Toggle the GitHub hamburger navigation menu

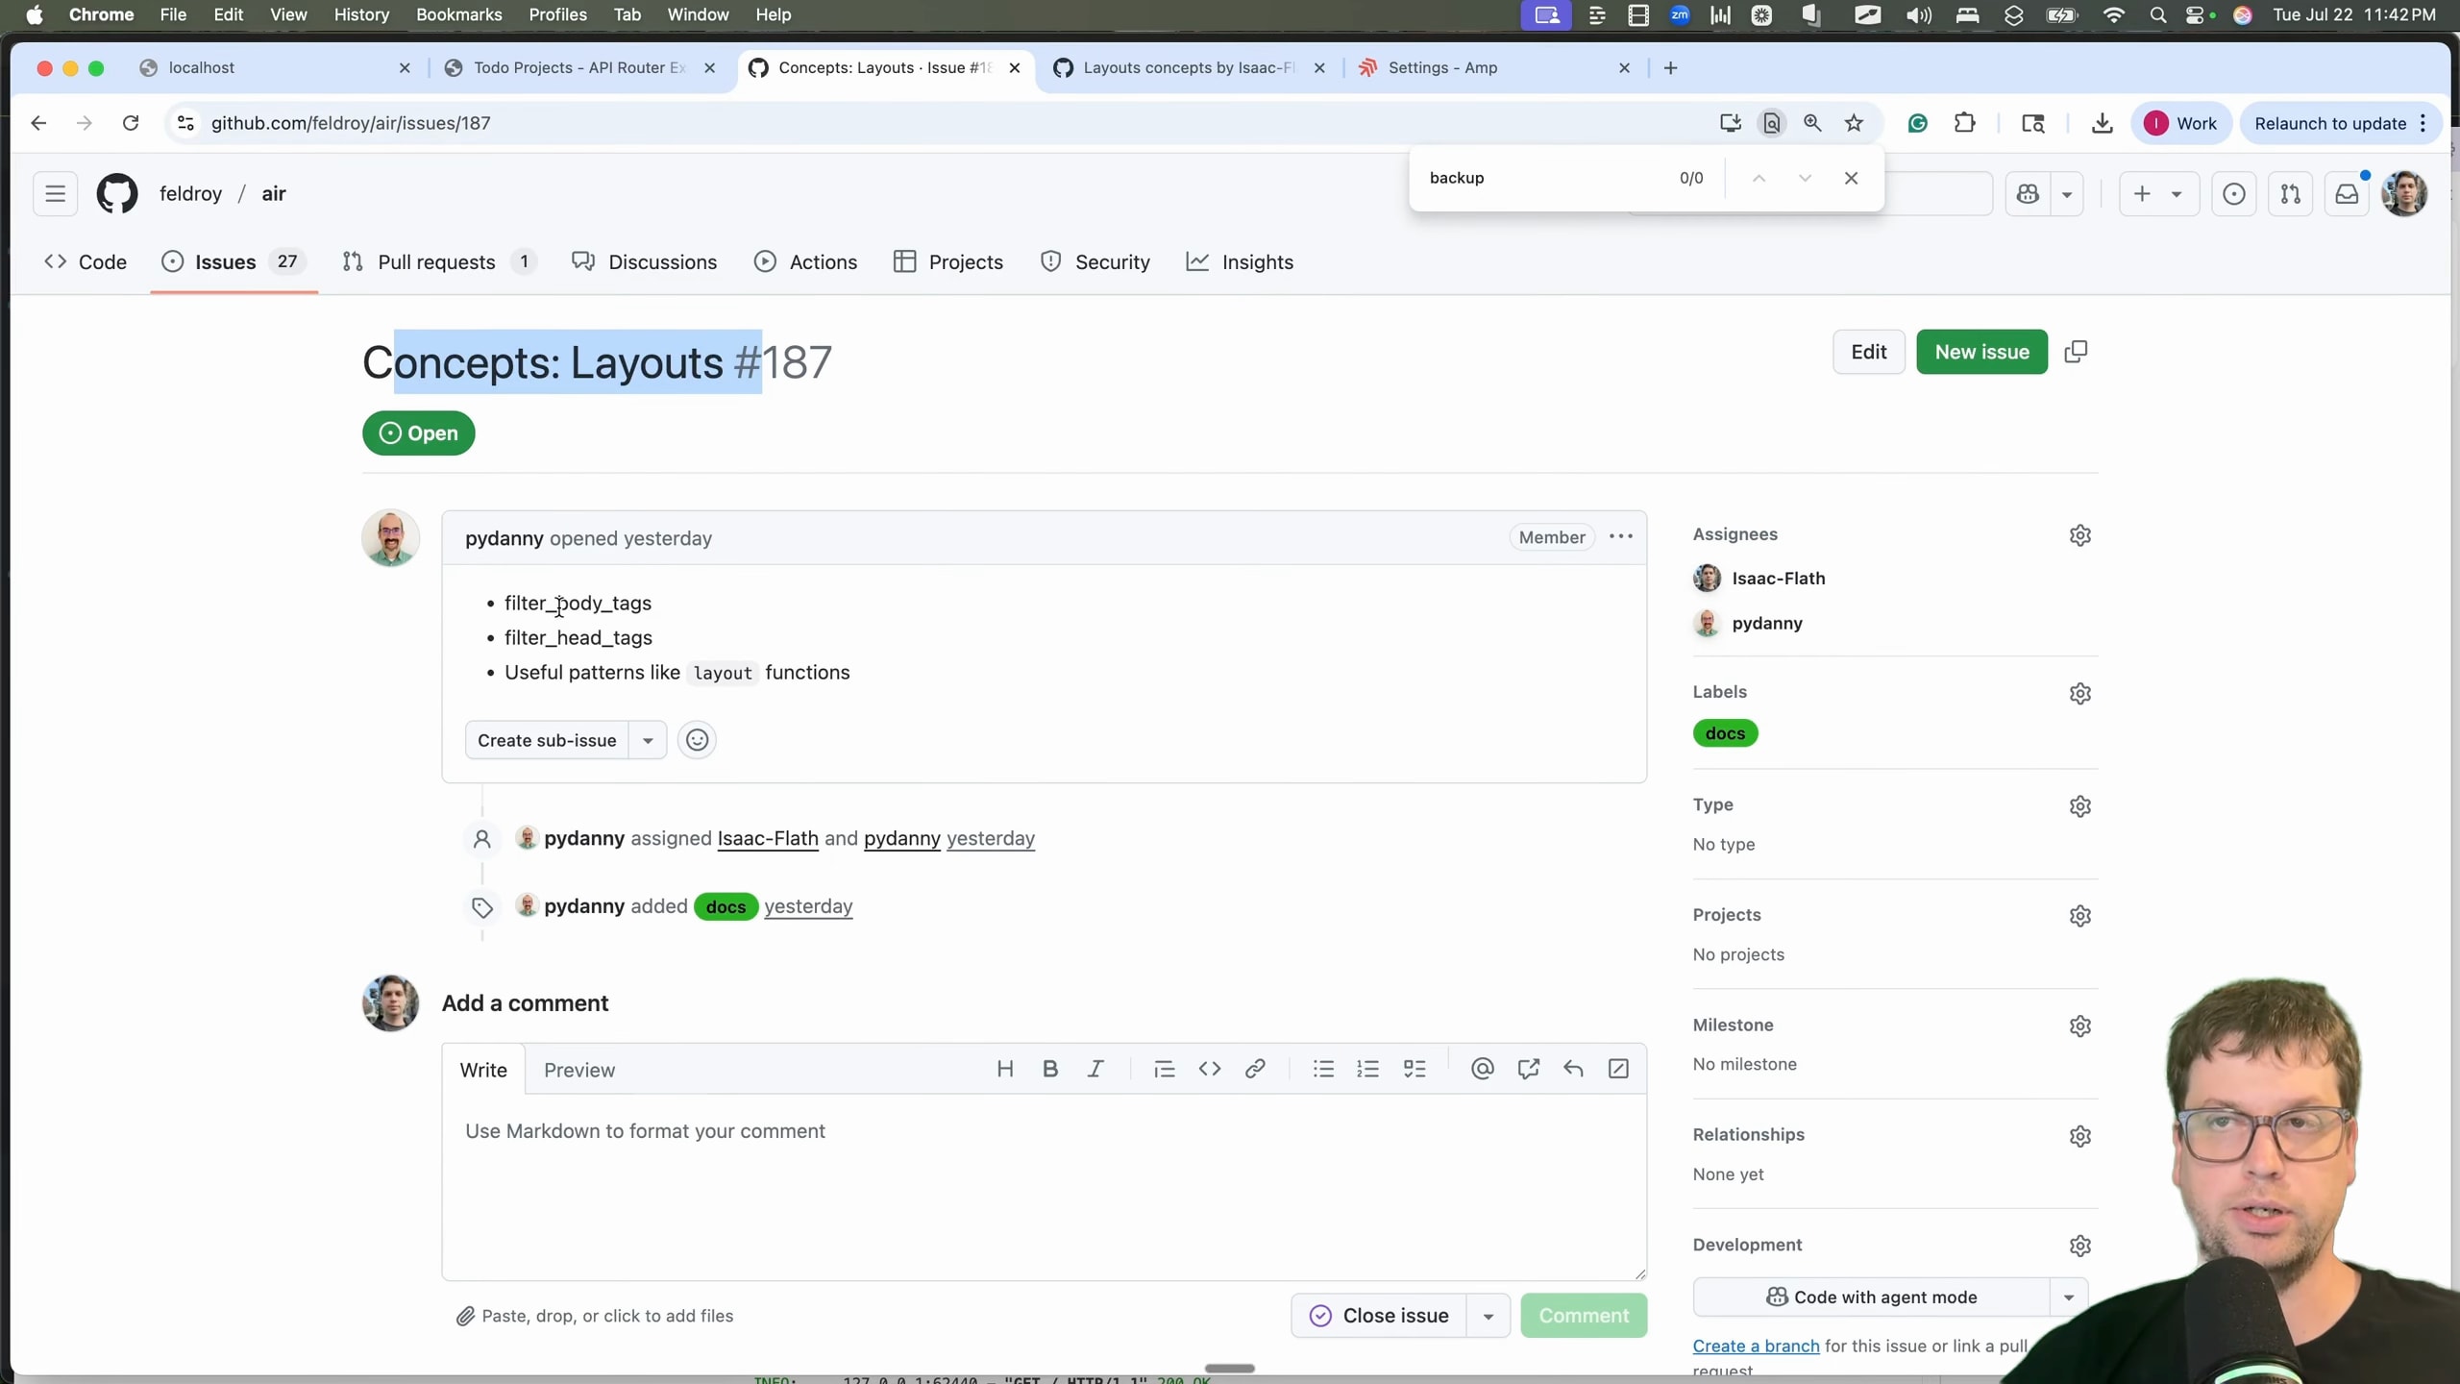tap(55, 194)
